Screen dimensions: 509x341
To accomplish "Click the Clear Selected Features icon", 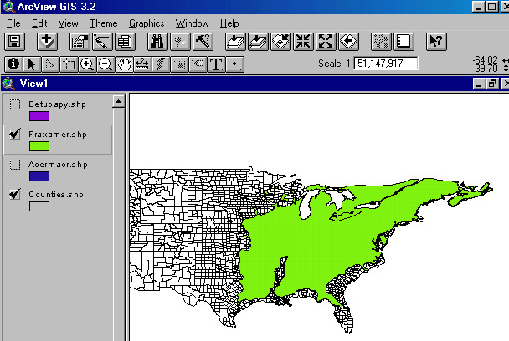I will 404,42.
